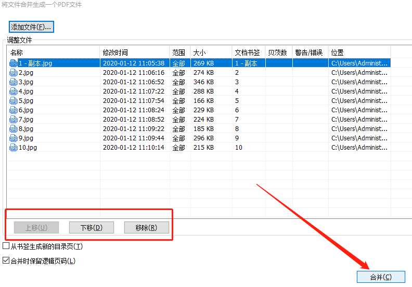
Task: Click the JPG icon next to 7.jpg
Action: 14,120
